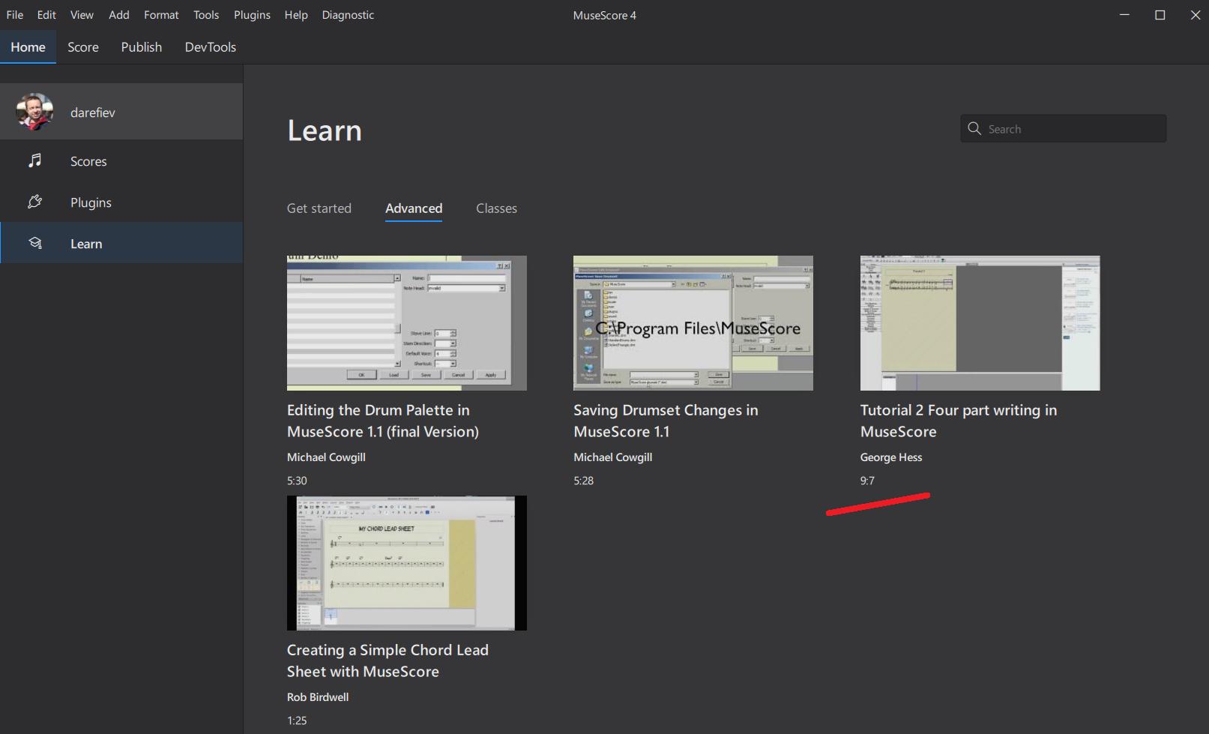Select the Plugins sidebar icon

click(34, 202)
